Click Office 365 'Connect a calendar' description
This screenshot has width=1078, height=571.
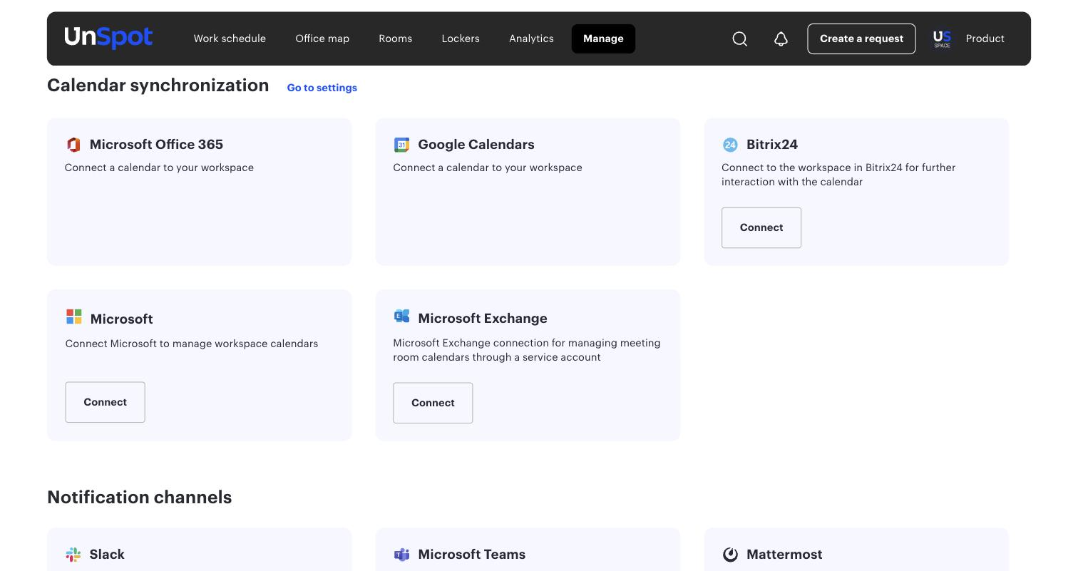pos(159,168)
